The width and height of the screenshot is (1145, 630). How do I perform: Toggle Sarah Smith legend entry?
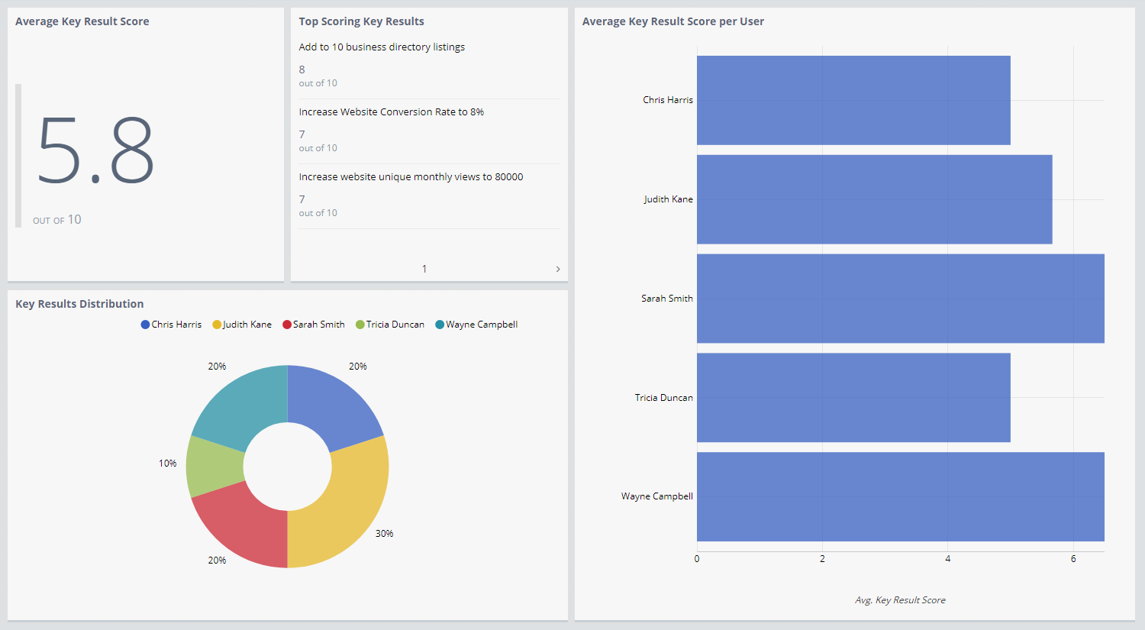tap(313, 325)
